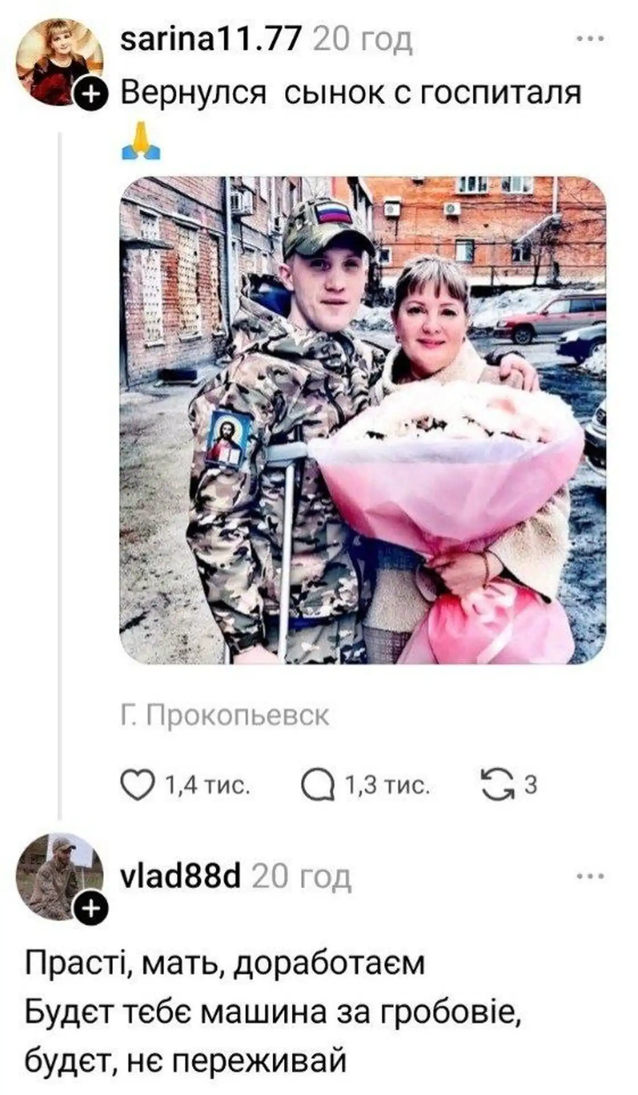Viewport: 638px width, 1095px height.
Task: Click the 20 год timestamp on vlad88d's reply
Action: click(x=301, y=877)
